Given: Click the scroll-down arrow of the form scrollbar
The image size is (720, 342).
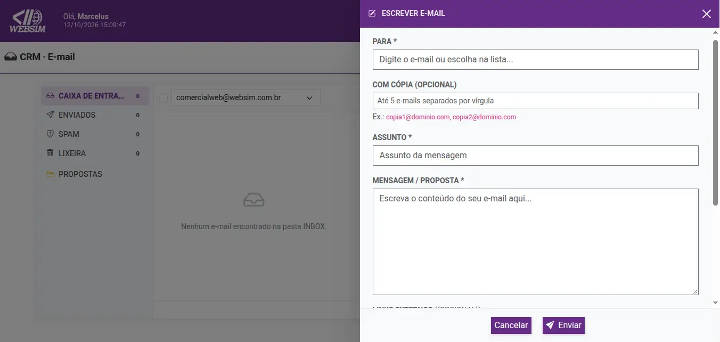Looking at the screenshot, I should [715, 303].
